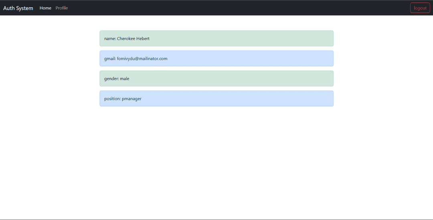Click the "gender:" label text

pos(111,79)
